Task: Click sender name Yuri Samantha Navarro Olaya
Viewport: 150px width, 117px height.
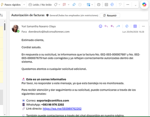Action: tap(38, 26)
